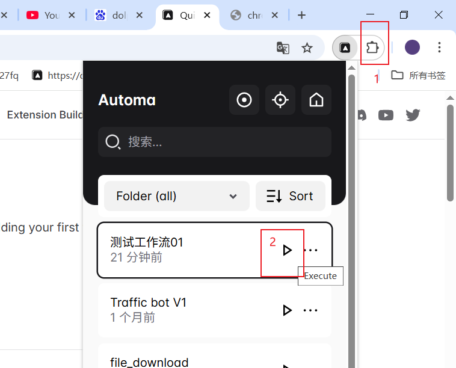Open more options for 测试工作流01
456x368 pixels.
(x=310, y=250)
